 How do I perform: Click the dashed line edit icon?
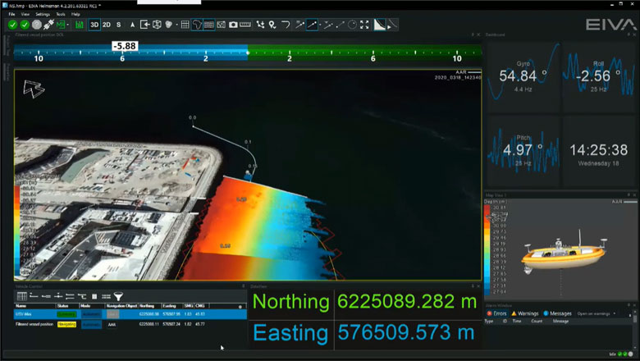click(x=327, y=25)
